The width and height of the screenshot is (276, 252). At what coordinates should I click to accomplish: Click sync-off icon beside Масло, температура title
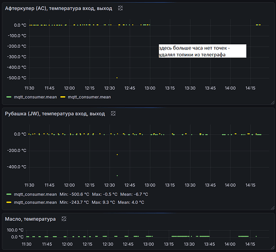(x=64, y=219)
